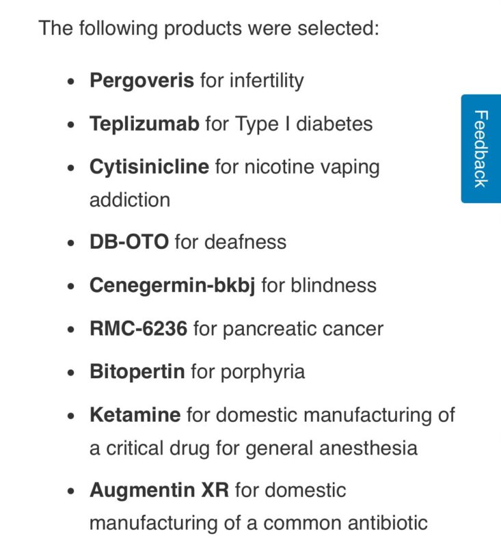The image size is (501, 547).
Task: Open the Feedback side tab
Action: [480, 148]
